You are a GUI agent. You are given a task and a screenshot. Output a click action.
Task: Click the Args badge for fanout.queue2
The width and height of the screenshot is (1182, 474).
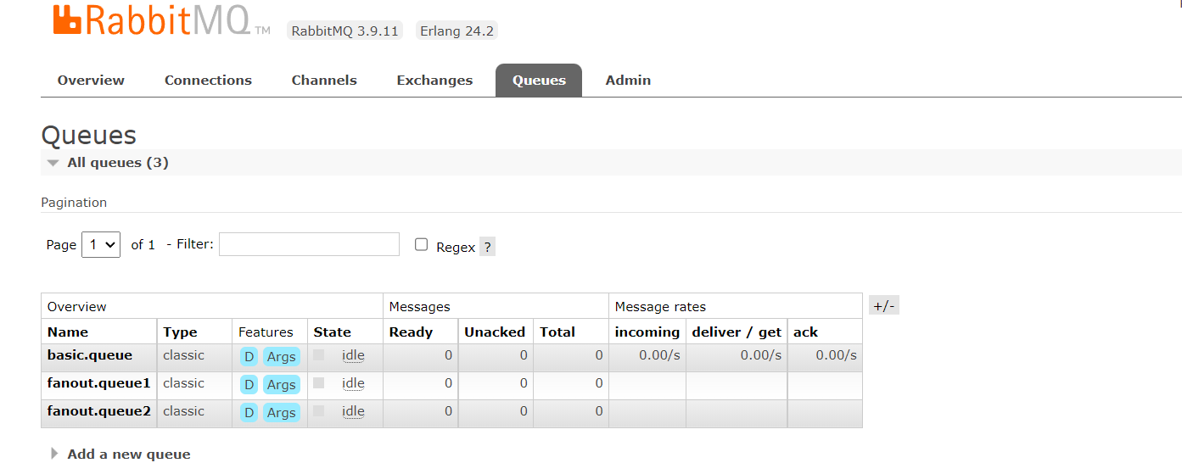281,413
